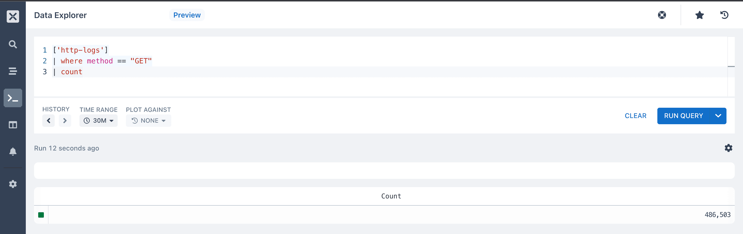
Task: Open the stream lines icon in the sidebar
Action: tap(13, 71)
